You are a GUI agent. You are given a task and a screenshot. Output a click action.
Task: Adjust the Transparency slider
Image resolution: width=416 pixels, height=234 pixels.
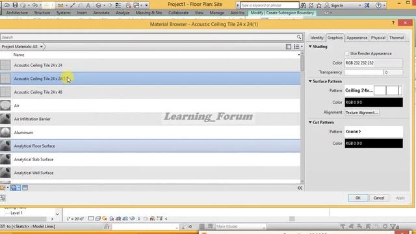click(364, 72)
